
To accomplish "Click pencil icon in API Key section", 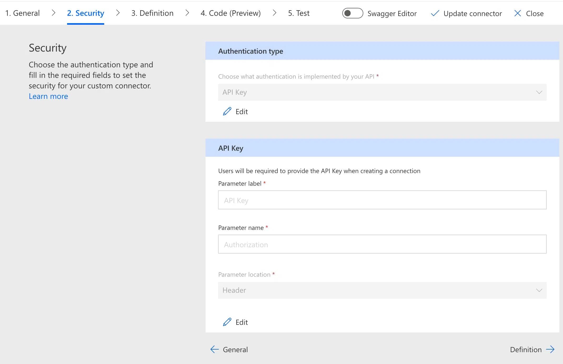I will (x=227, y=322).
